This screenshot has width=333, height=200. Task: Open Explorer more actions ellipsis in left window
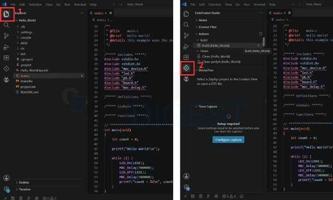pos(82,13)
